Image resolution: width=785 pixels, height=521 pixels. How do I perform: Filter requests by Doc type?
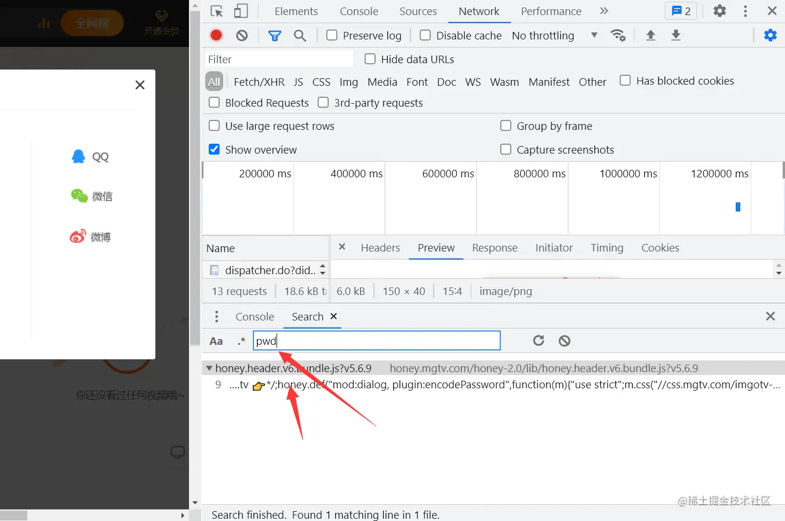coord(446,82)
